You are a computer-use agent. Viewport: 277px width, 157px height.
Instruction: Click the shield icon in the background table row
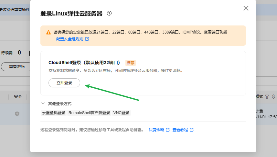(x=17, y=114)
